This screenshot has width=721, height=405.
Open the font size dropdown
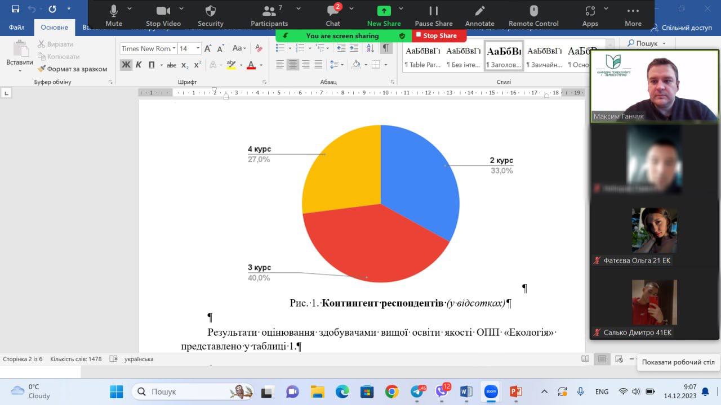click(198, 49)
